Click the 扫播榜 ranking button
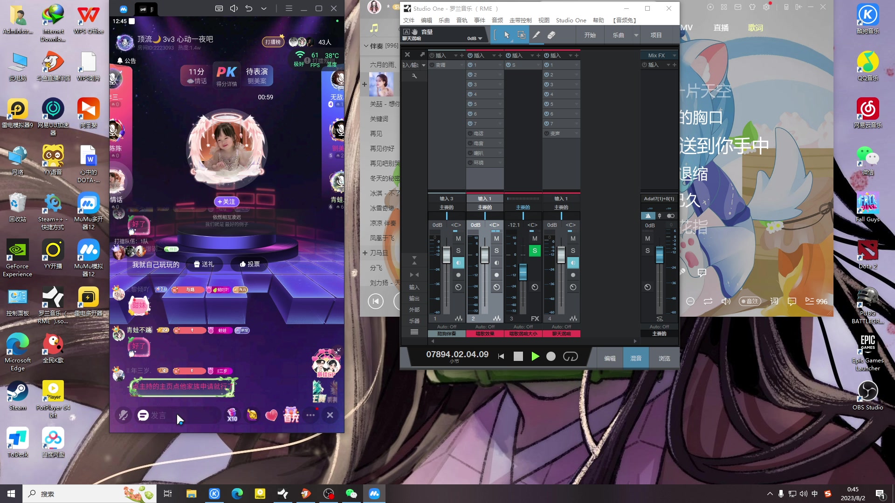The image size is (895, 503). pyautogui.click(x=273, y=42)
